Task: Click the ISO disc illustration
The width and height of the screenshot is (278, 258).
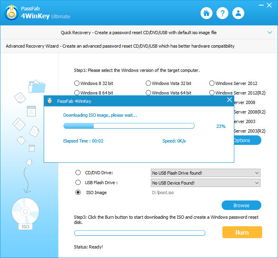Action: point(25,214)
